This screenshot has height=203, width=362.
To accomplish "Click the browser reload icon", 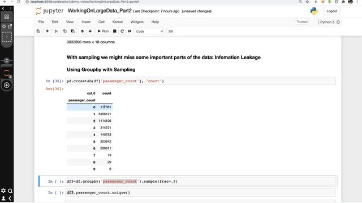I will [x=19, y=2].
